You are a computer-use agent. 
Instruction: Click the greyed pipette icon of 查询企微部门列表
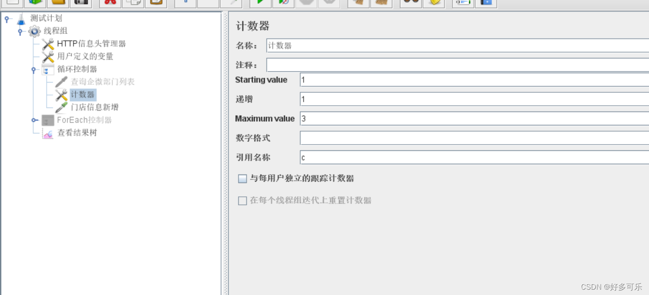click(x=61, y=82)
